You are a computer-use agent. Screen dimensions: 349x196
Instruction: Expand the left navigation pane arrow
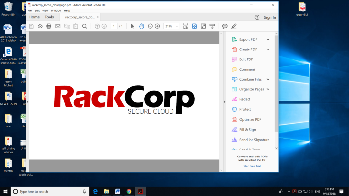tap(27, 102)
